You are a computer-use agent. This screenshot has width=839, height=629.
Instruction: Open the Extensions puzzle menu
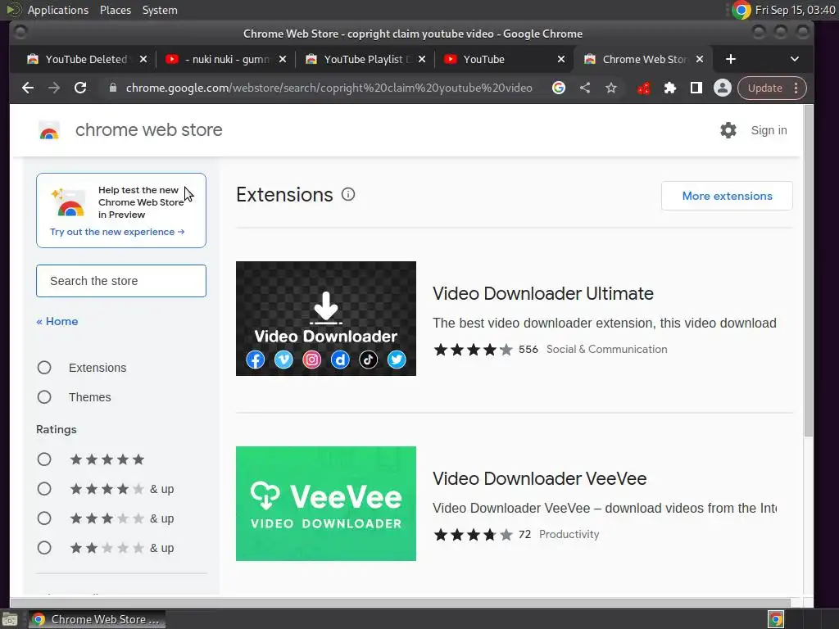point(670,88)
